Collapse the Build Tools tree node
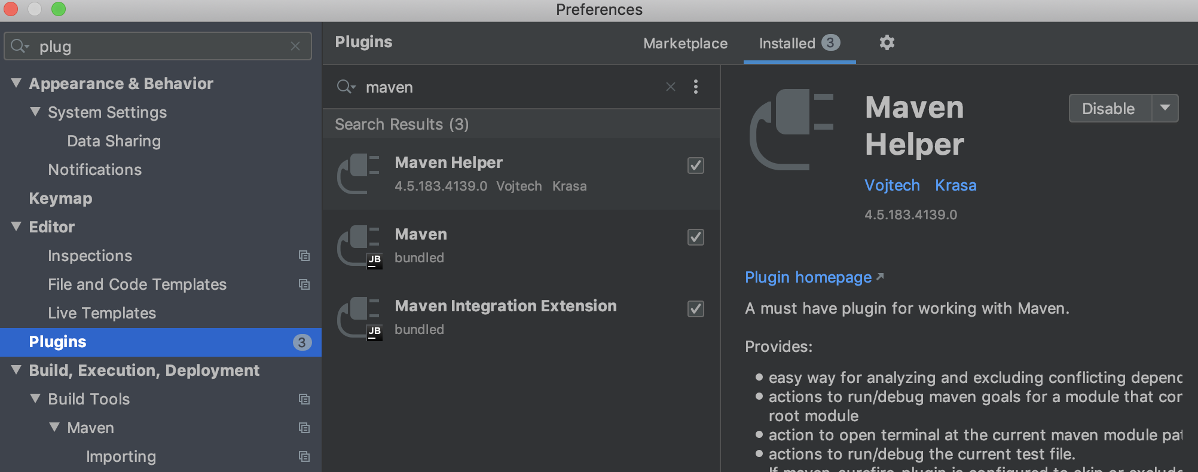Viewport: 1198px width, 472px height. (x=35, y=399)
